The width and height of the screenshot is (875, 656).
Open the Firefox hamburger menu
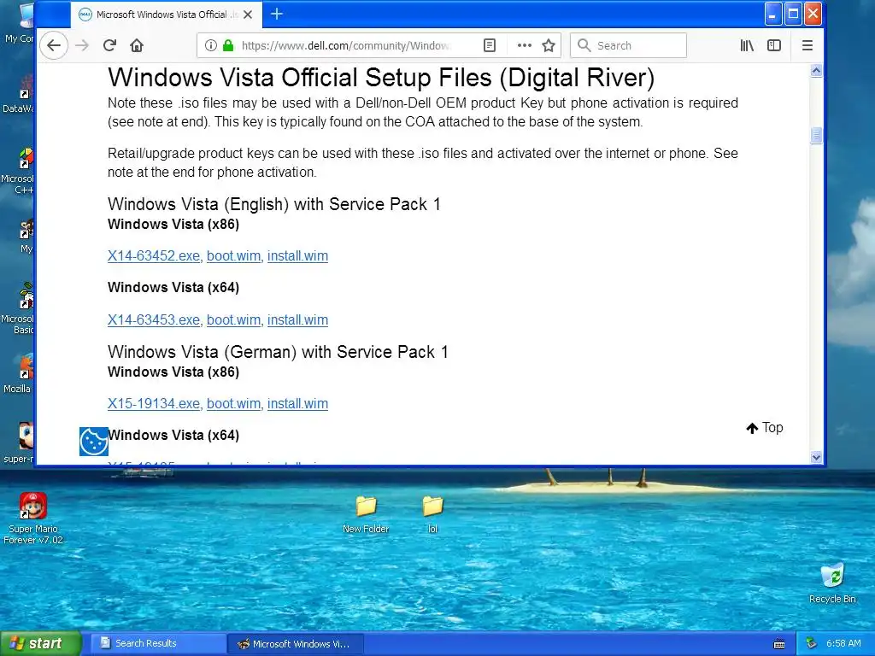[x=807, y=46]
